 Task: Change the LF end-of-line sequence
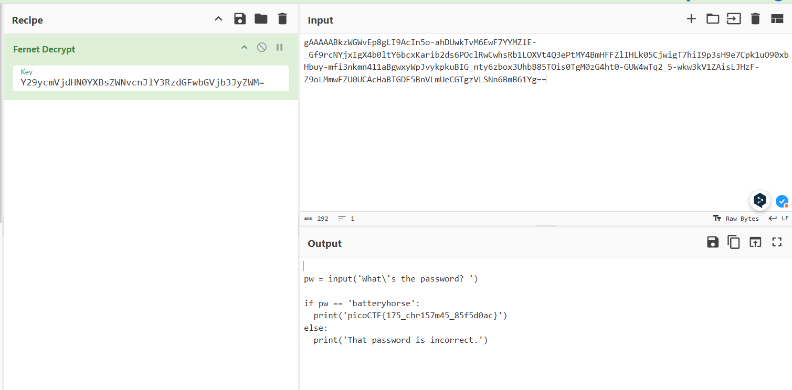click(779, 219)
